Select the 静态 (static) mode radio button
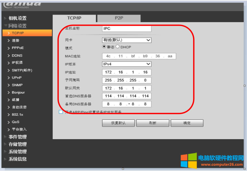Viewport: 247px width, 171px height. click(104, 47)
